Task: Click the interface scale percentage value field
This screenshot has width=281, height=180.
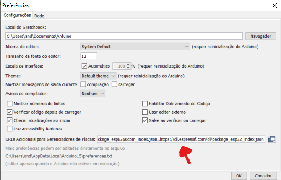Action: click(x=120, y=66)
